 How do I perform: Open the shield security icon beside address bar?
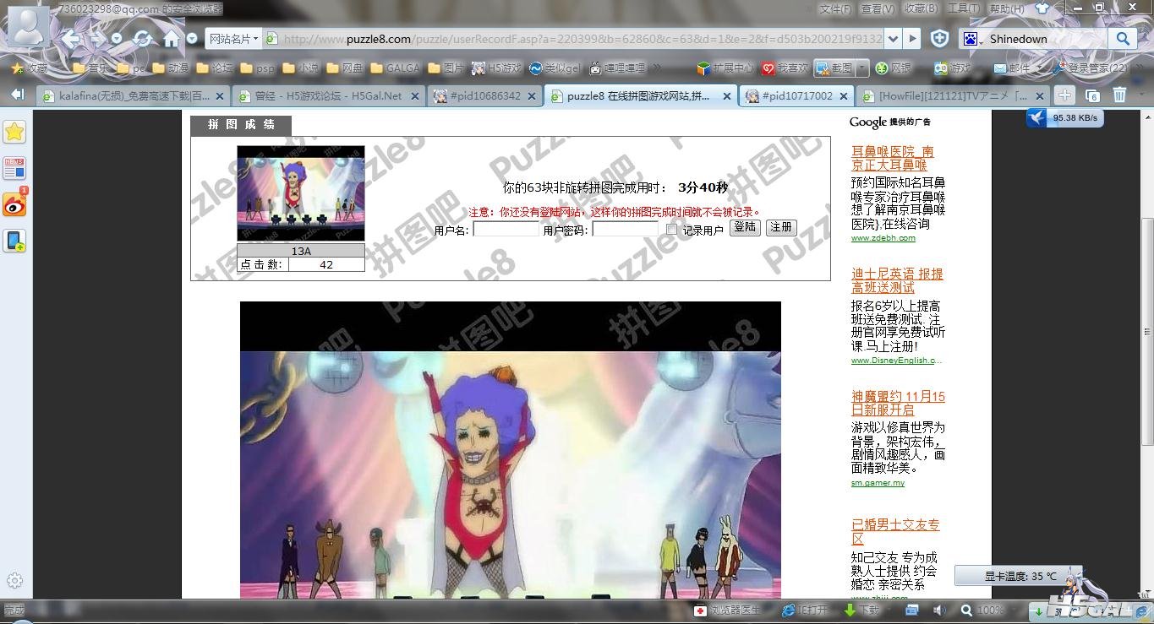click(x=939, y=39)
